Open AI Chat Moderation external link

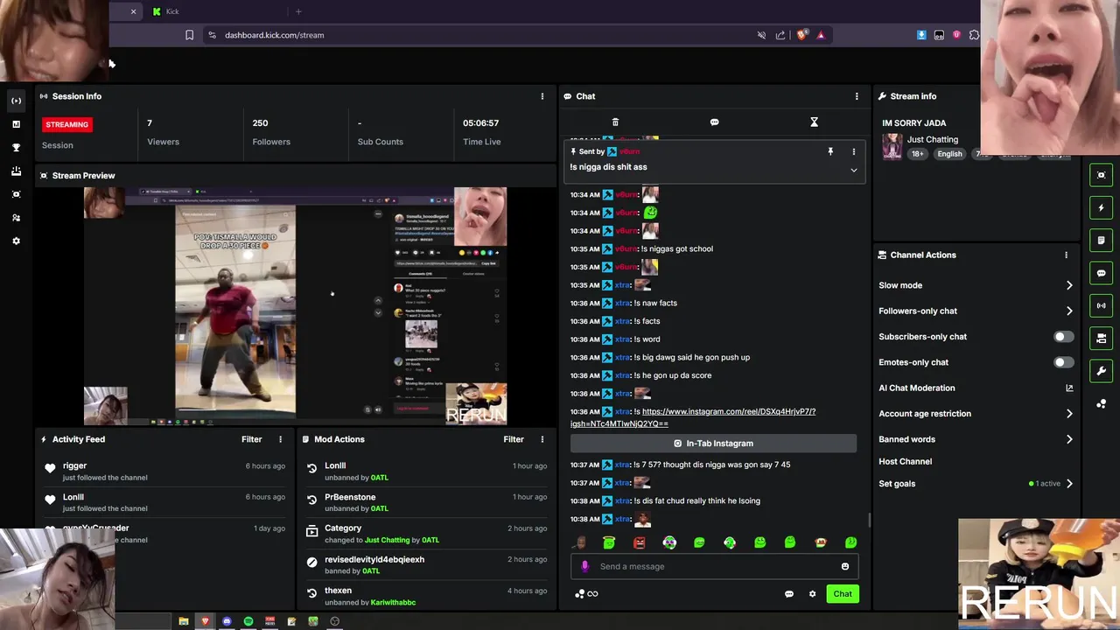(1069, 388)
